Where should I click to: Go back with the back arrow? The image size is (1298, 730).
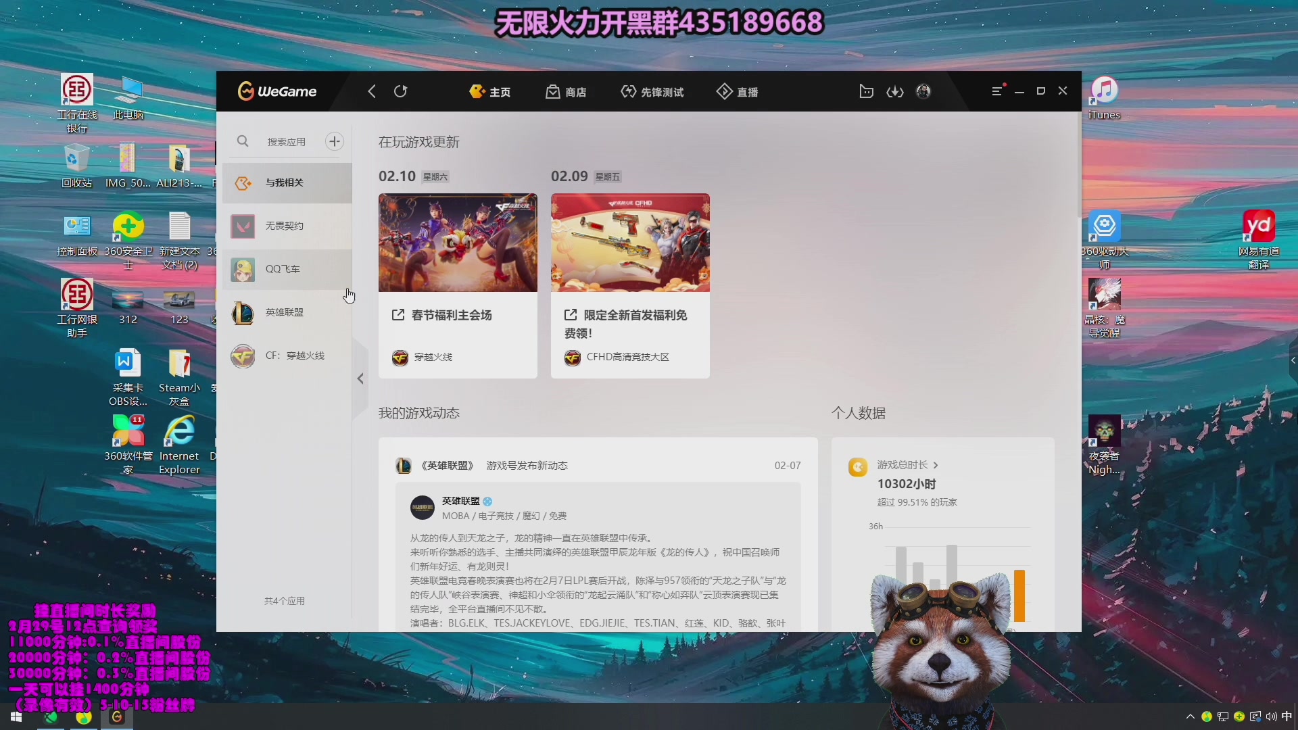(x=372, y=91)
